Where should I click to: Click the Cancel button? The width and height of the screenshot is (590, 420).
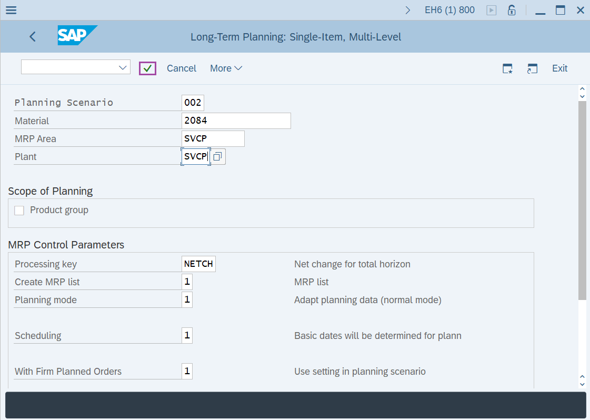(x=181, y=68)
